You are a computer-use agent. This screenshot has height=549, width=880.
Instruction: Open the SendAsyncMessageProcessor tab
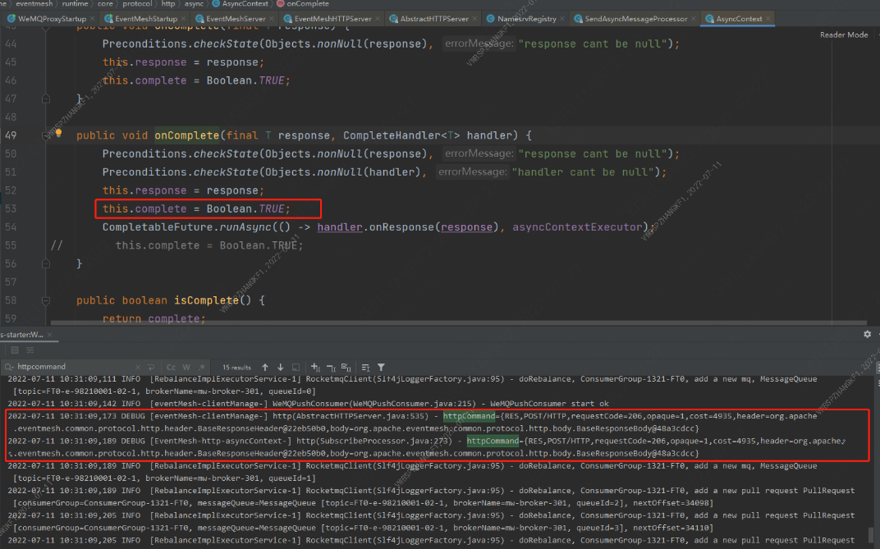point(635,19)
